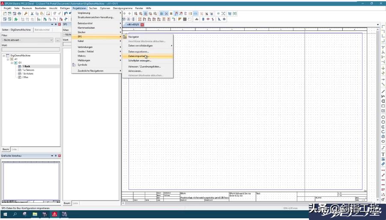Open File Explorer from taskbar
This screenshot has height=220, width=386.
(35, 214)
